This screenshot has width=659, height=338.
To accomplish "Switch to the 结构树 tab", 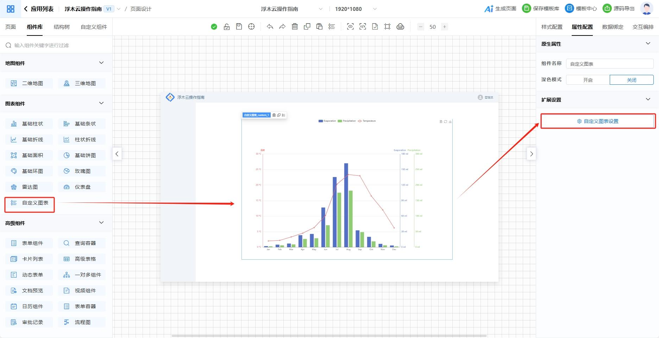I will 62,27.
